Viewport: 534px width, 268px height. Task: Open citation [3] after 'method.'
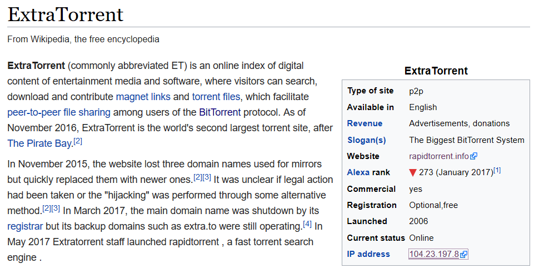coord(56,209)
